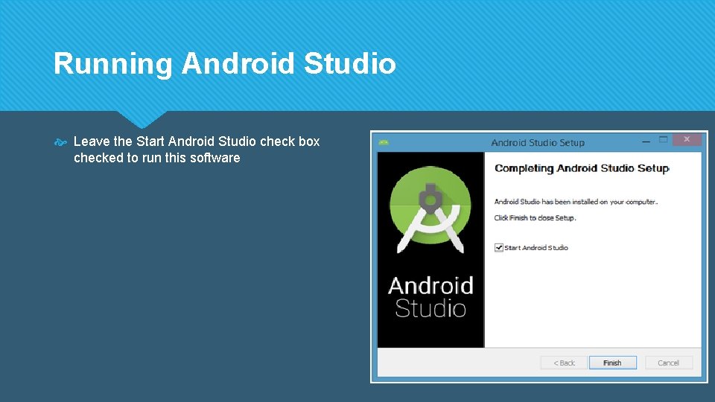Maximize the Android Studio Setup window

tap(664, 140)
